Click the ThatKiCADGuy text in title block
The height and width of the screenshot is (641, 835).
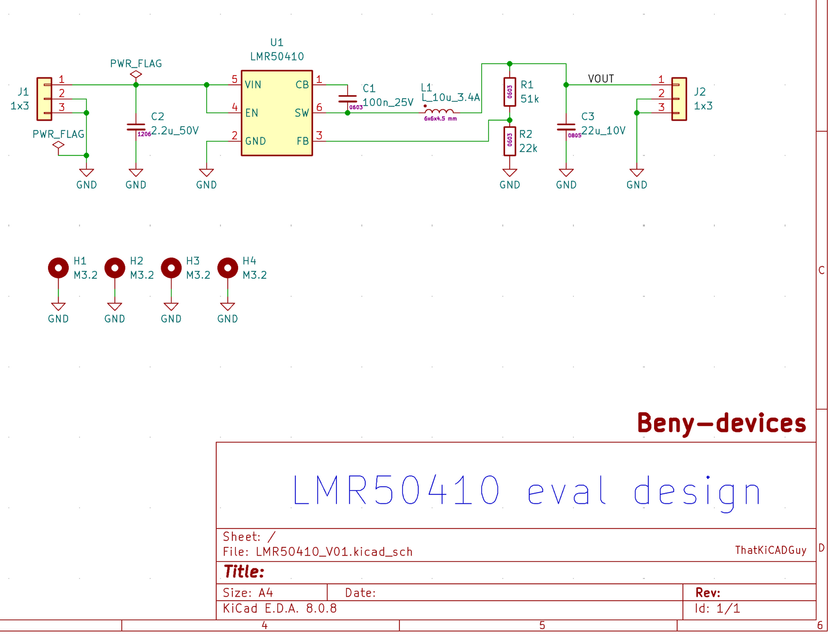point(770,550)
